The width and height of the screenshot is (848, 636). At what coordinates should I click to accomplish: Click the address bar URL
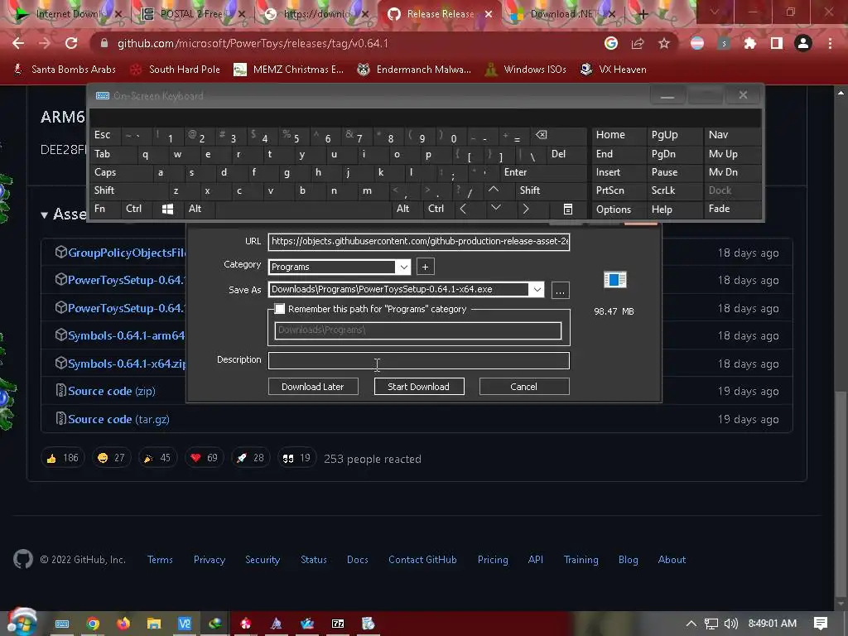point(253,43)
